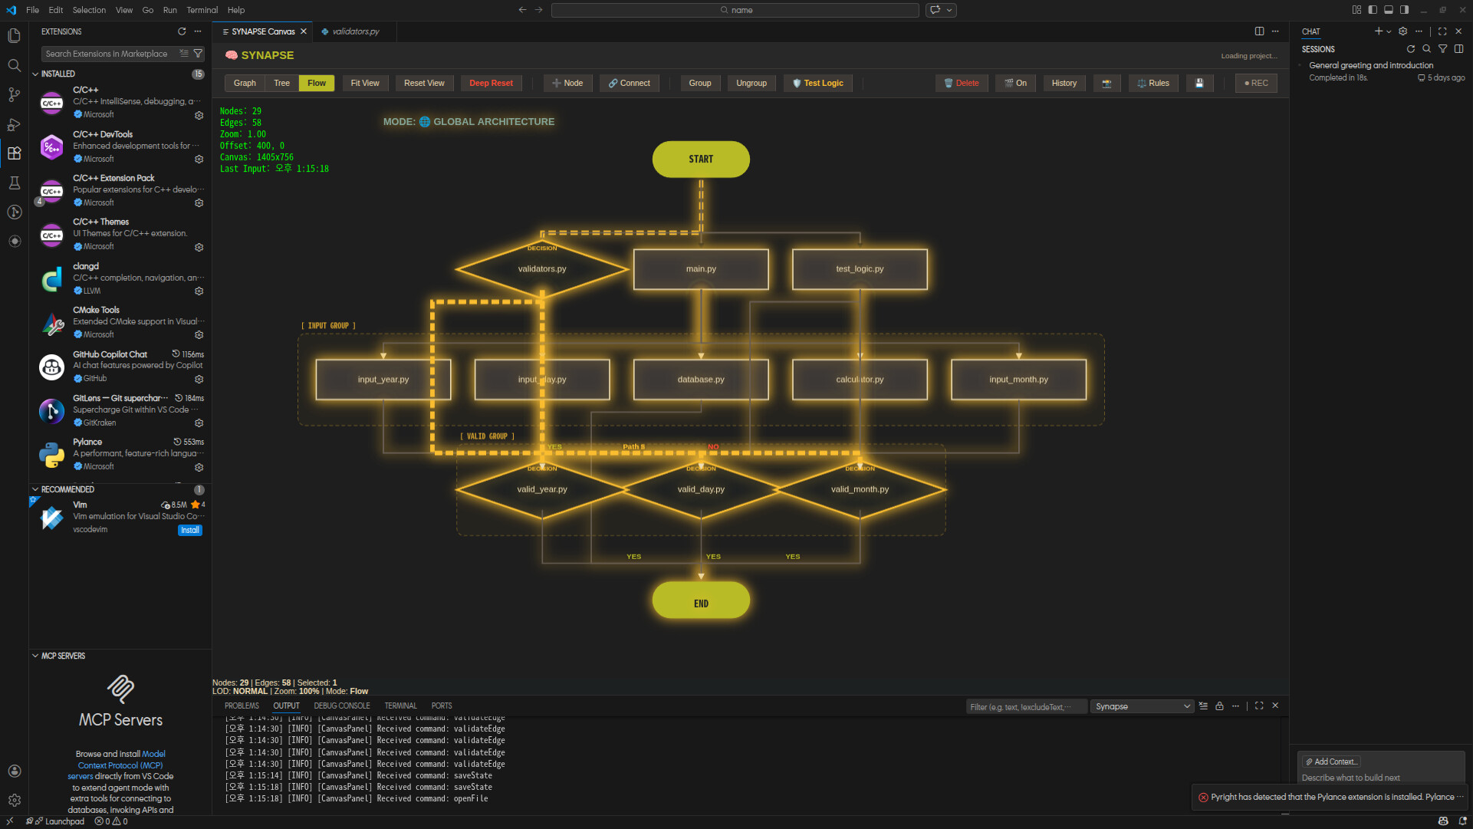Image resolution: width=1473 pixels, height=829 pixels.
Task: Switch to the validators.py editor tab
Action: 355,31
